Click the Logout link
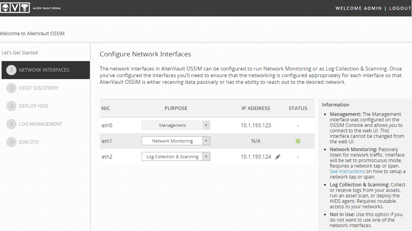The width and height of the screenshot is (412, 231). (x=400, y=8)
